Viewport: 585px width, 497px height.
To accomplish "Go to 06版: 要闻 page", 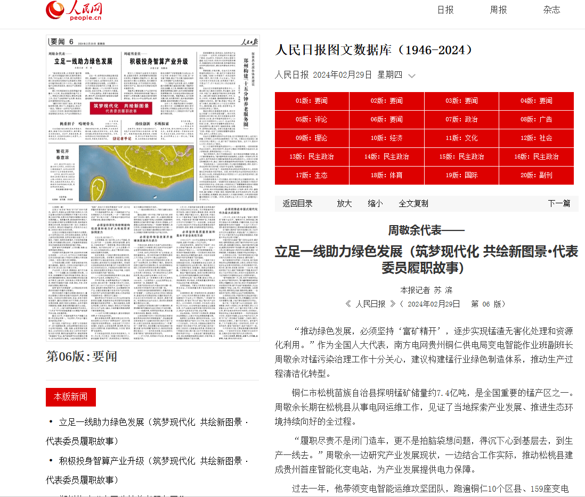I will tap(387, 120).
